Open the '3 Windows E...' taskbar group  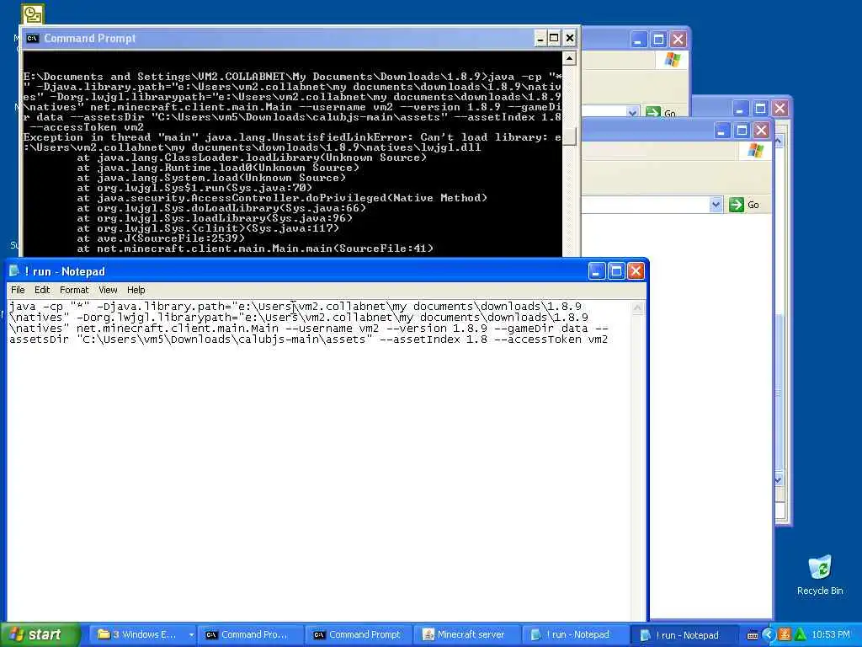pyautogui.click(x=145, y=634)
